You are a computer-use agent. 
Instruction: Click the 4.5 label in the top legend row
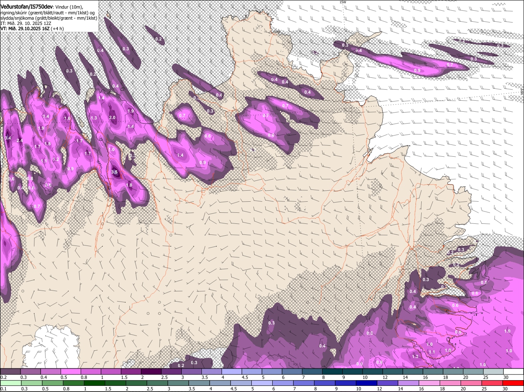pos(245,377)
